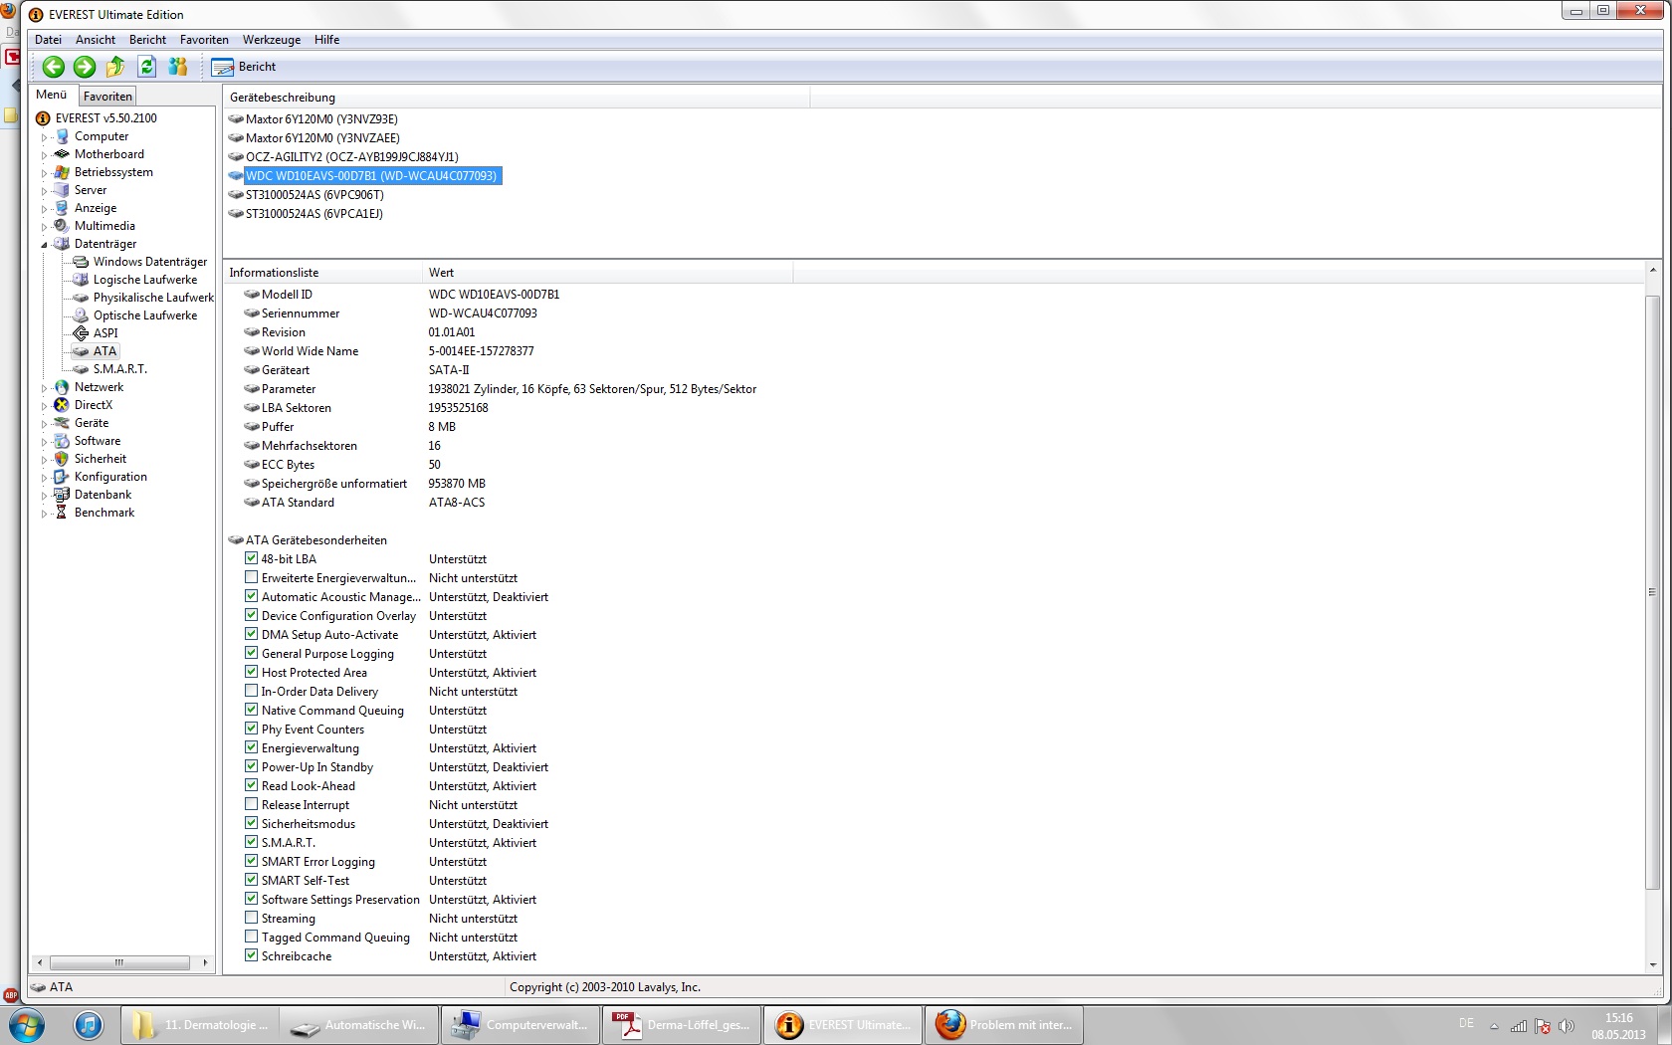Click the Streaming checkbox

click(252, 918)
